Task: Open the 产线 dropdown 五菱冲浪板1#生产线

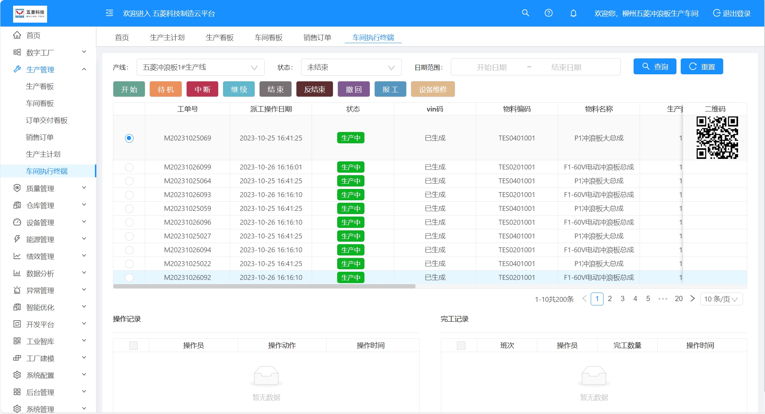Action: (200, 67)
